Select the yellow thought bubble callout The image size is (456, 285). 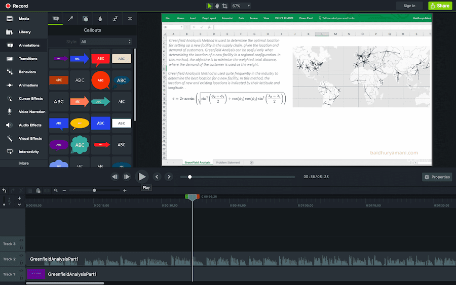point(80,124)
